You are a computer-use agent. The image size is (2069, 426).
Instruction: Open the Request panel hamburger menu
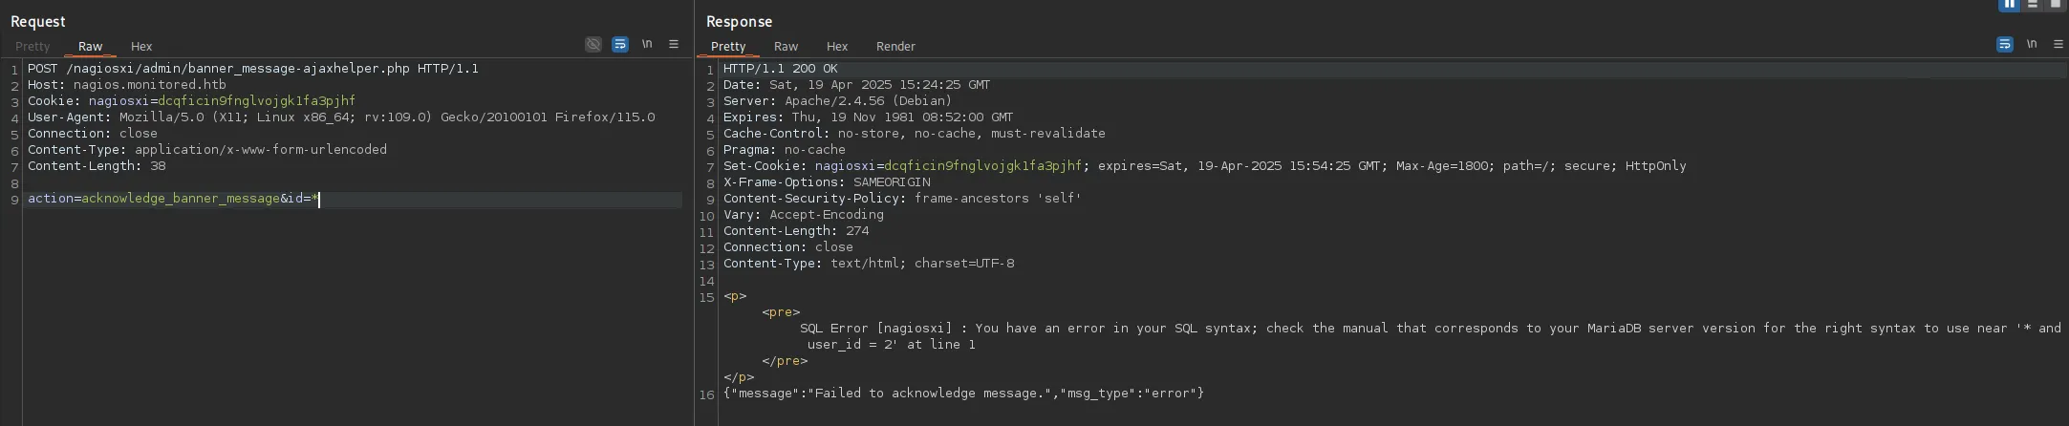[674, 45]
